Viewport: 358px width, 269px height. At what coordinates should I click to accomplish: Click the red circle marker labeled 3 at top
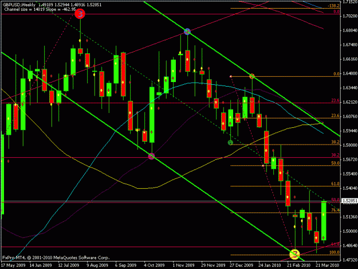[80, 14]
